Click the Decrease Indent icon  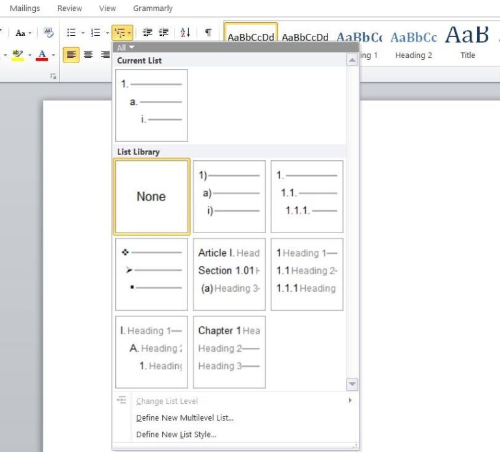pos(147,32)
